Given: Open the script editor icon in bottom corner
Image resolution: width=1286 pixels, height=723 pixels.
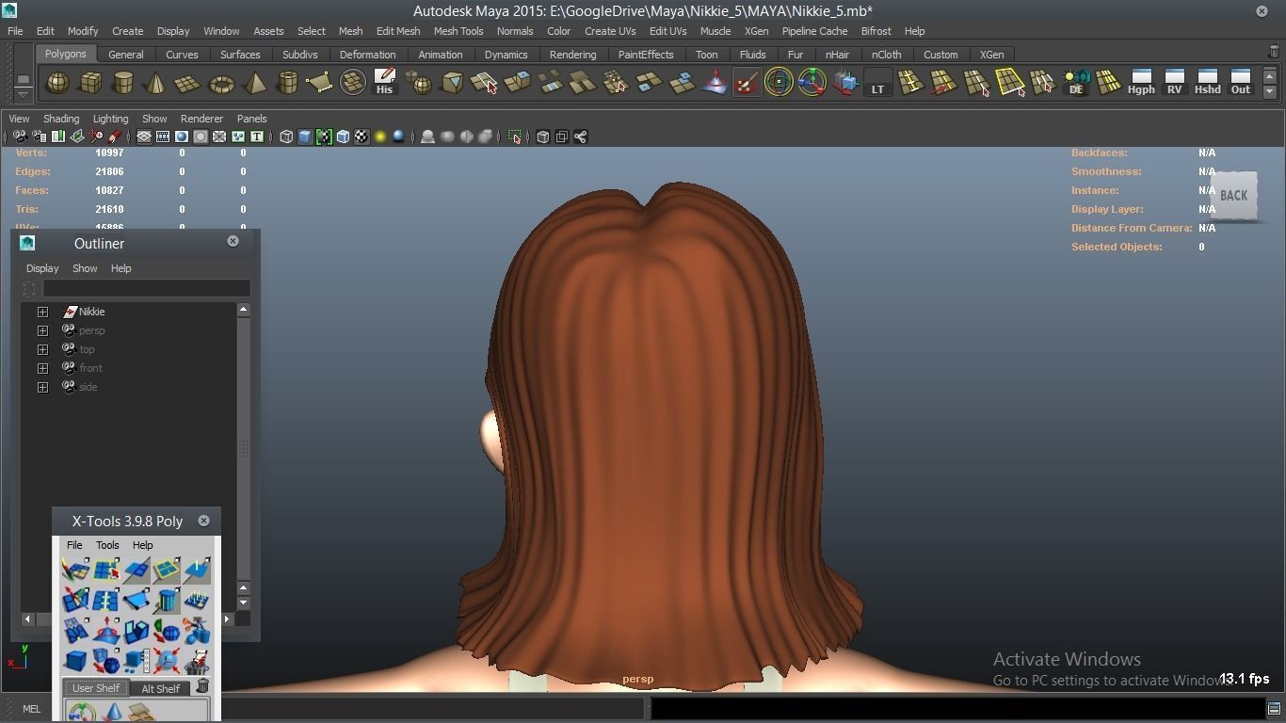Looking at the screenshot, I should pyautogui.click(x=1274, y=709).
